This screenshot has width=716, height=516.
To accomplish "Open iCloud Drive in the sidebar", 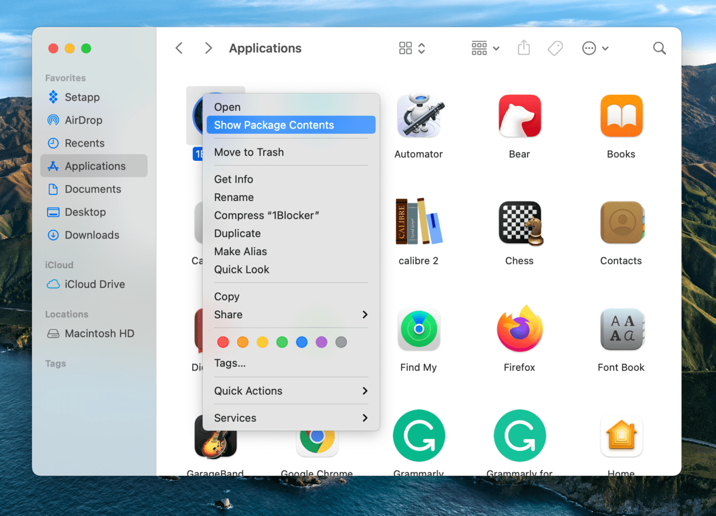I will [94, 284].
